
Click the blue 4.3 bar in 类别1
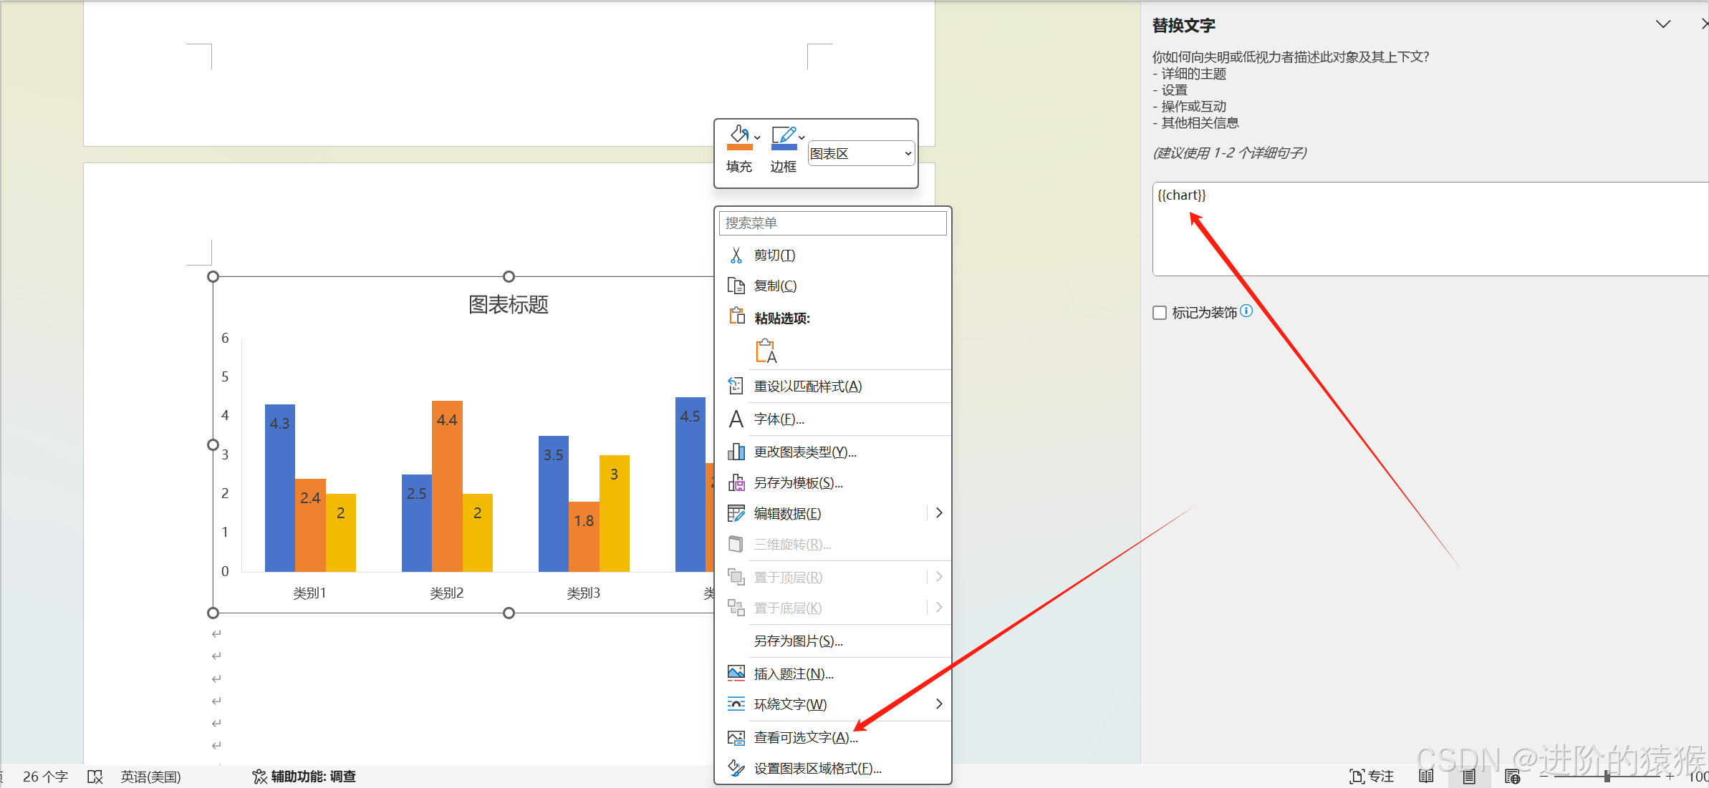point(279,488)
